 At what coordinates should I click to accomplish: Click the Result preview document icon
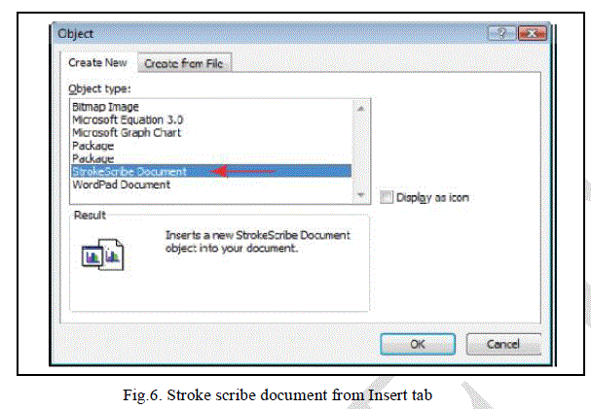tap(102, 255)
